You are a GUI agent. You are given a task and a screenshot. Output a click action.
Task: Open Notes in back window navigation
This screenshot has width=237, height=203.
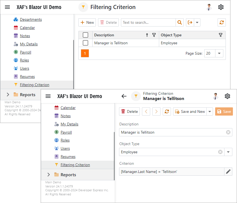[25, 36]
